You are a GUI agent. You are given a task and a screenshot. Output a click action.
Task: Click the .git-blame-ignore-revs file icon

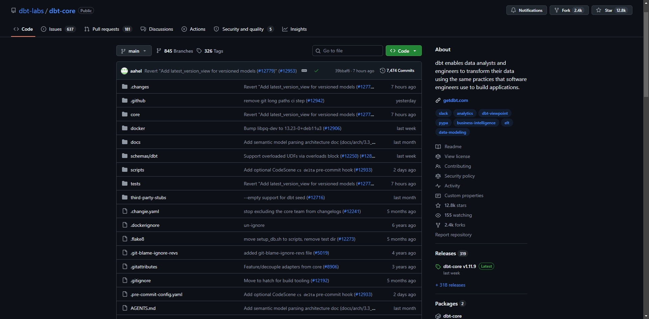(125, 252)
